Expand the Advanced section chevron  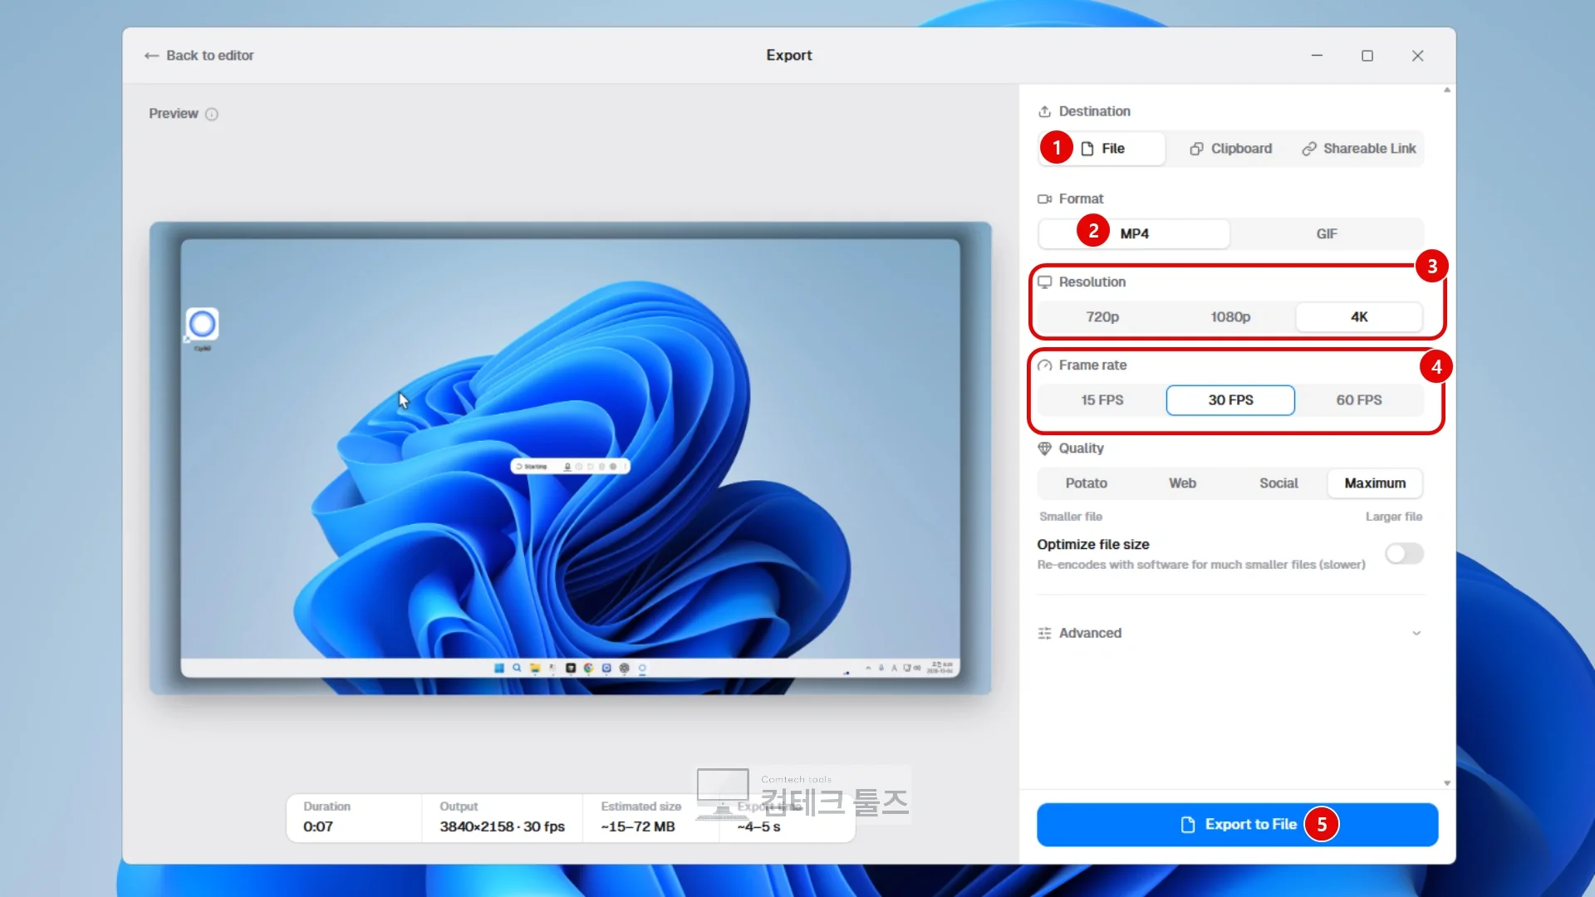(x=1416, y=634)
